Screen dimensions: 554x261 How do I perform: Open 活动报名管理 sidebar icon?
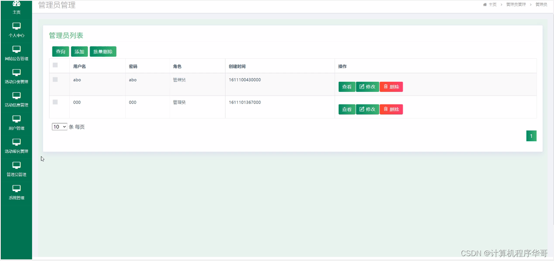tap(16, 142)
